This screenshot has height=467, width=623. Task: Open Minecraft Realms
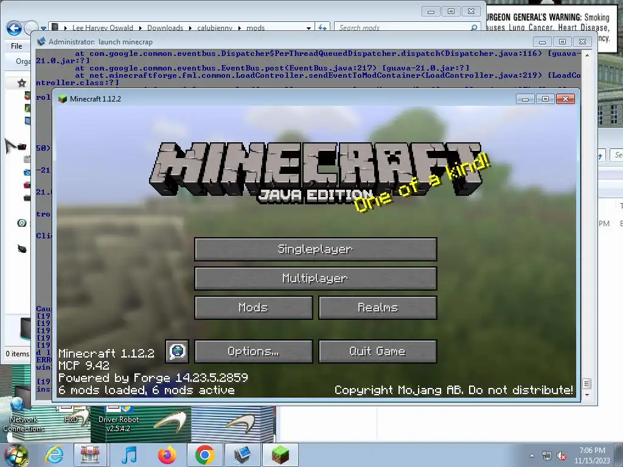click(x=377, y=308)
